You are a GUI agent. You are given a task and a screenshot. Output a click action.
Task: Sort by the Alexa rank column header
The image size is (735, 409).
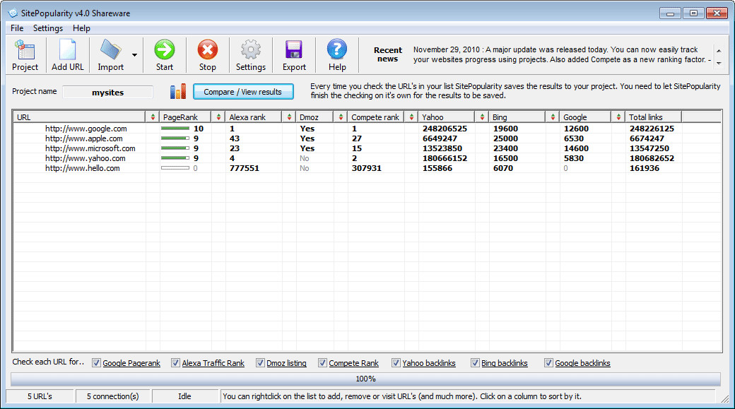point(254,117)
